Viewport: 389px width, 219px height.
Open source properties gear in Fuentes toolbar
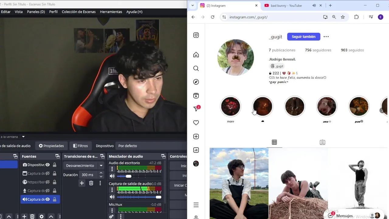coord(42,217)
